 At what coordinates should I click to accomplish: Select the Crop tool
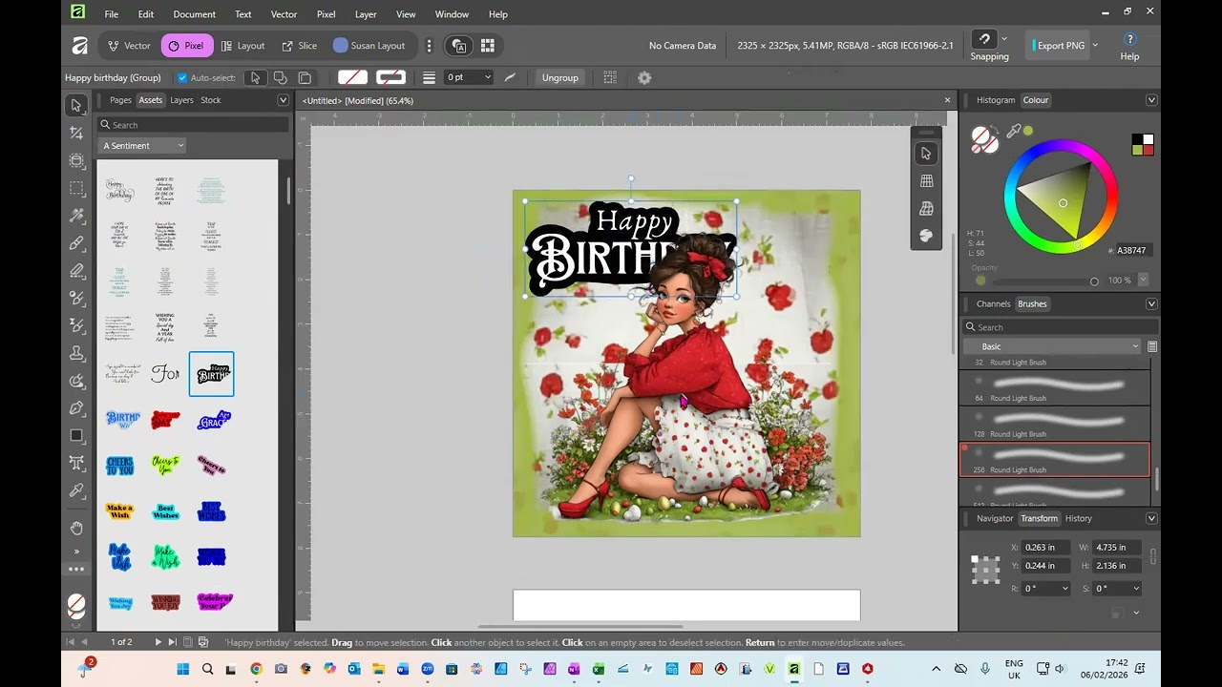tap(76, 134)
